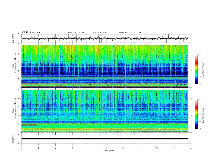The width and height of the screenshot is (215, 166).
Task: Click the time axis tick label '9'
Action: tap(174, 148)
